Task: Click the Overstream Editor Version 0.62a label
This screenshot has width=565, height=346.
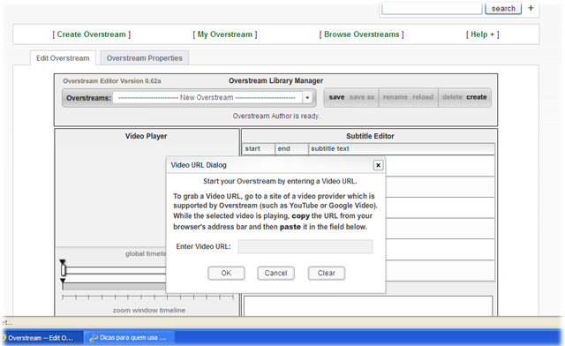Action: point(112,81)
